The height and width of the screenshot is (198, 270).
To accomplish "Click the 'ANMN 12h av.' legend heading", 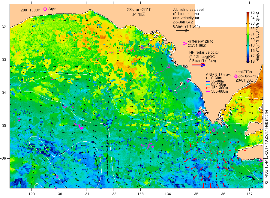I will click(x=218, y=75).
